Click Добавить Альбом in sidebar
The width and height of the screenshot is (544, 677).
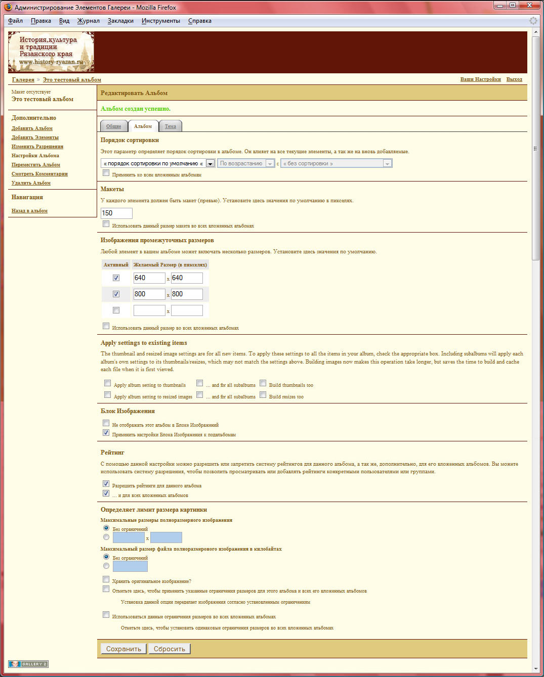point(32,128)
